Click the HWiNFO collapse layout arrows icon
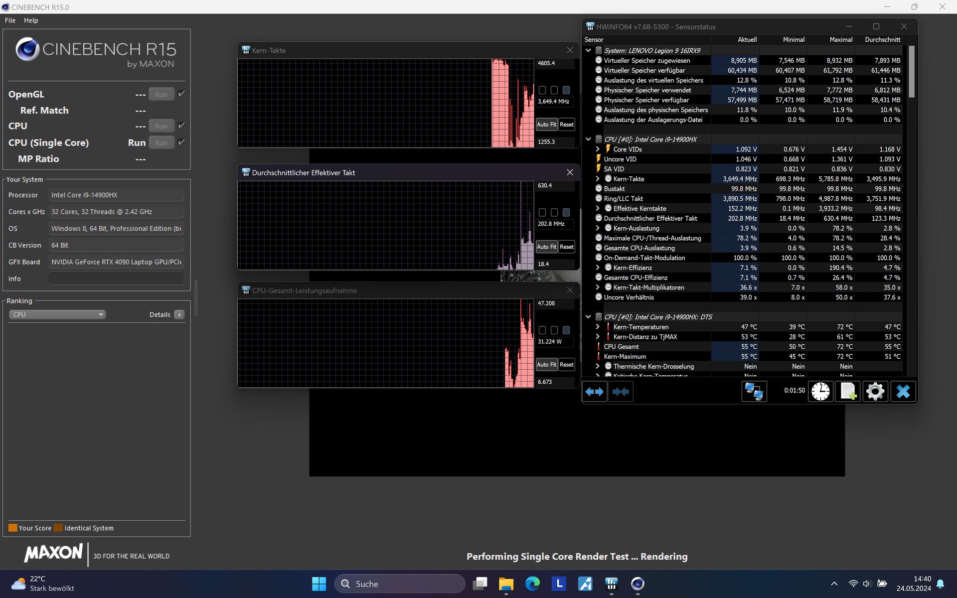Image resolution: width=957 pixels, height=598 pixels. (621, 392)
